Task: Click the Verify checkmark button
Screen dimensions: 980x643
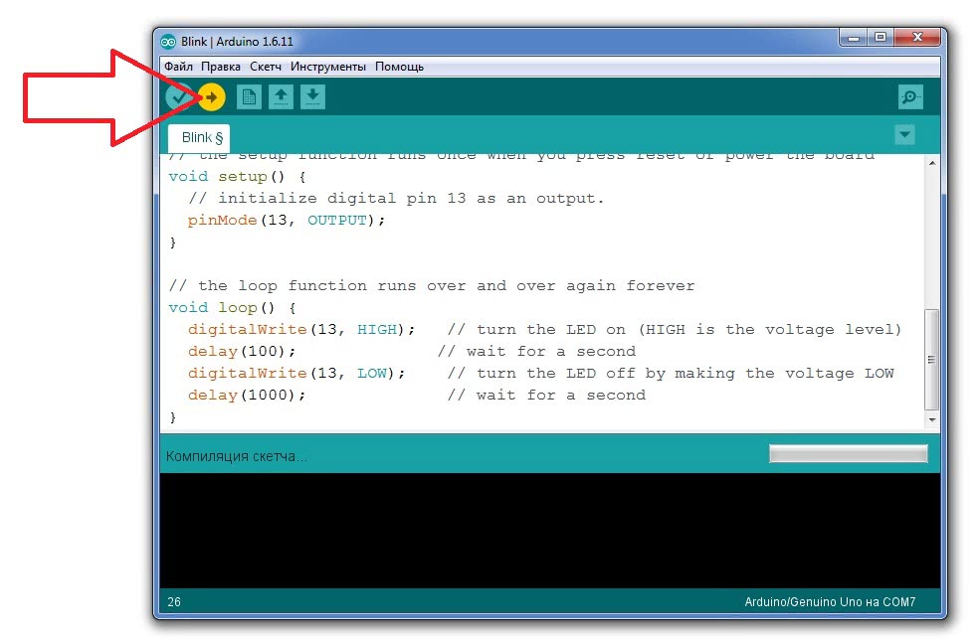Action: click(178, 97)
